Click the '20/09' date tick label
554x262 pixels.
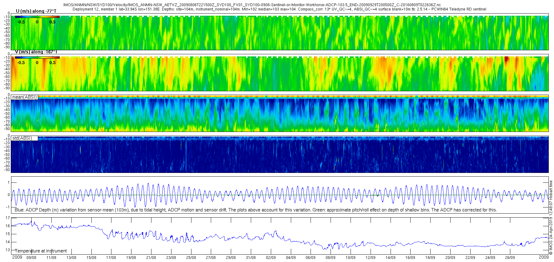[x=450, y=257]
